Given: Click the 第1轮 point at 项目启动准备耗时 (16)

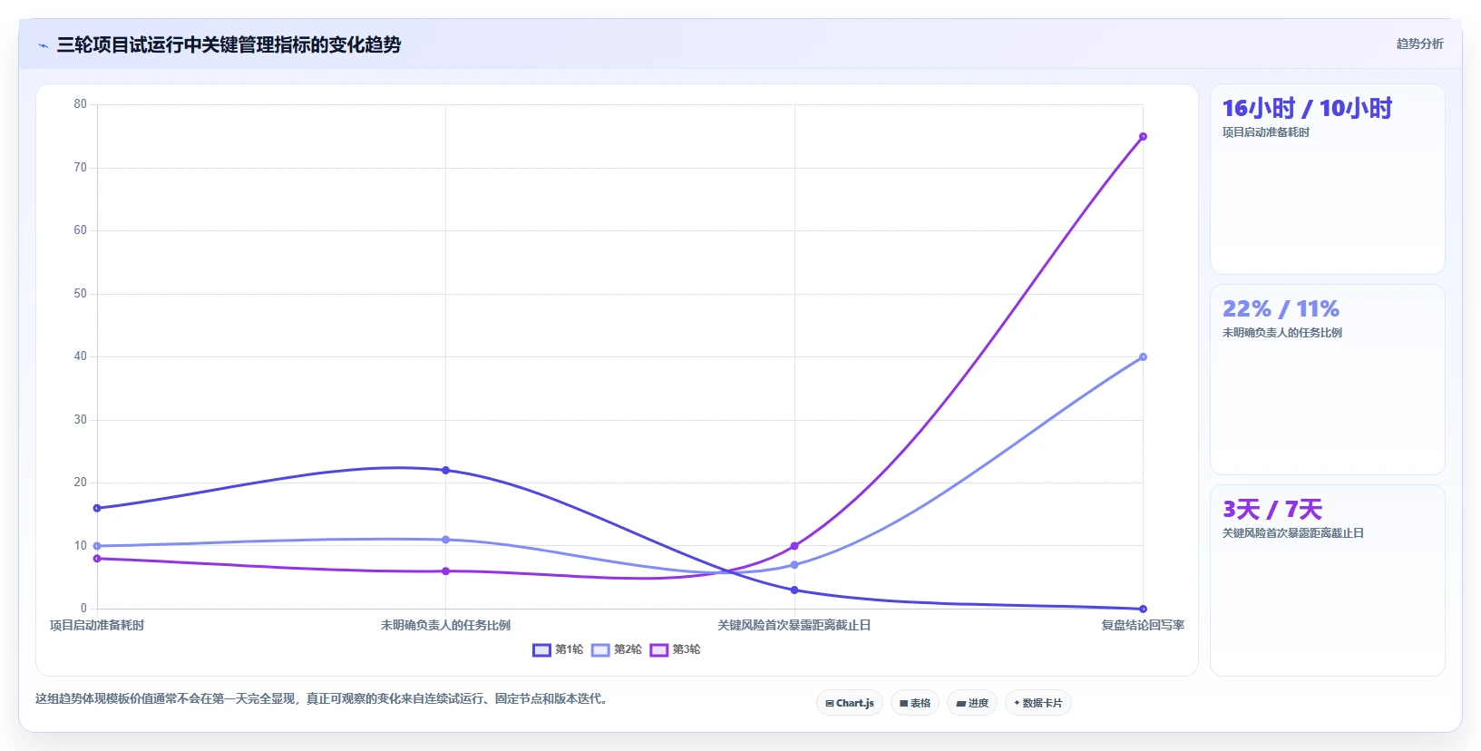Looking at the screenshot, I should coord(97,508).
